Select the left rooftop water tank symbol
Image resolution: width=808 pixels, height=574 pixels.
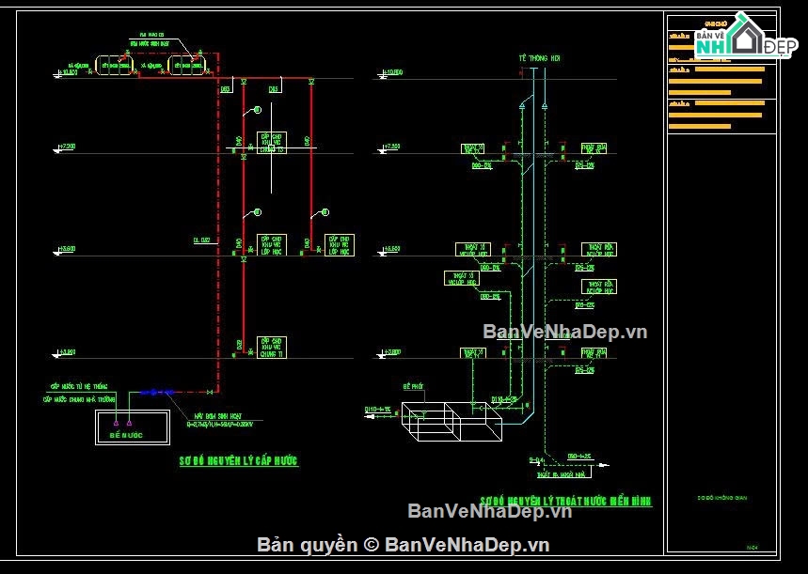pyautogui.click(x=116, y=65)
